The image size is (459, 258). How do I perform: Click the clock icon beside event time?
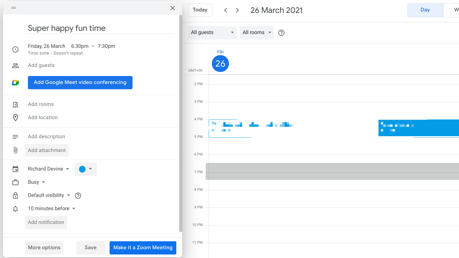pyautogui.click(x=15, y=49)
